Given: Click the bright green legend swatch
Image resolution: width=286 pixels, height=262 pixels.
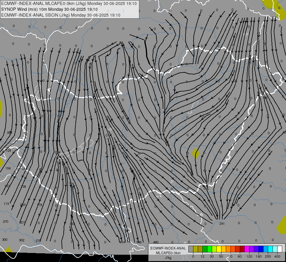Looking at the screenshot, I should coord(210,249).
